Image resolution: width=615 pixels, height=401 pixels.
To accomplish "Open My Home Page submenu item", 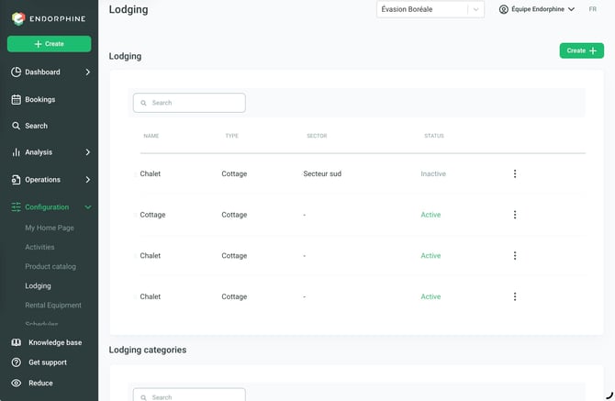I will (x=50, y=228).
